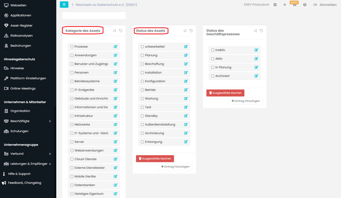Go to Risikoanalysen in the sidebar
341x198 pixels.
coord(21,36)
